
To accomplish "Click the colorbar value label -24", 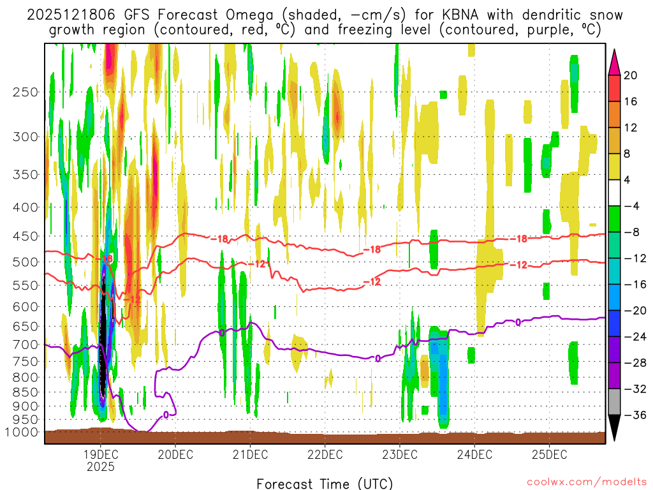I will pyautogui.click(x=635, y=337).
